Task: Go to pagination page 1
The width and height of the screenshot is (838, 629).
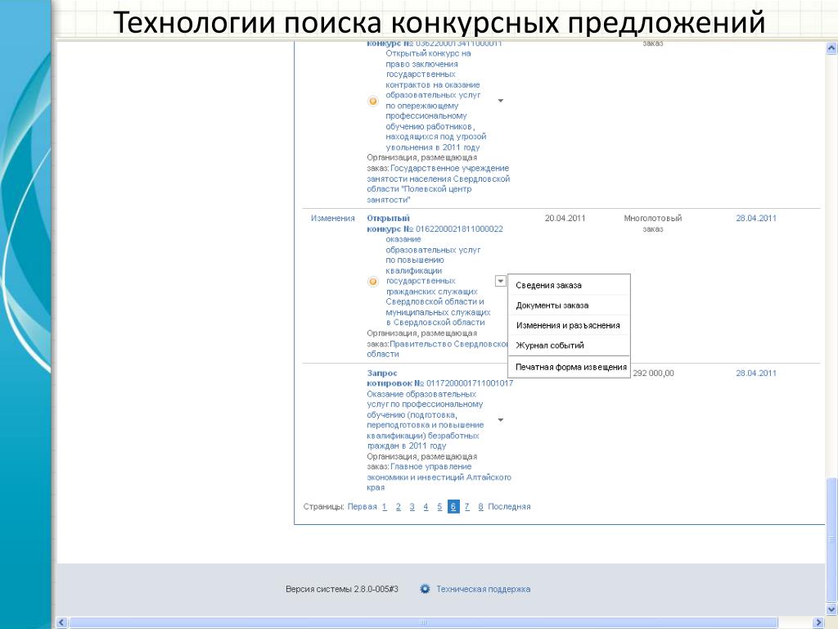Action: click(x=385, y=506)
